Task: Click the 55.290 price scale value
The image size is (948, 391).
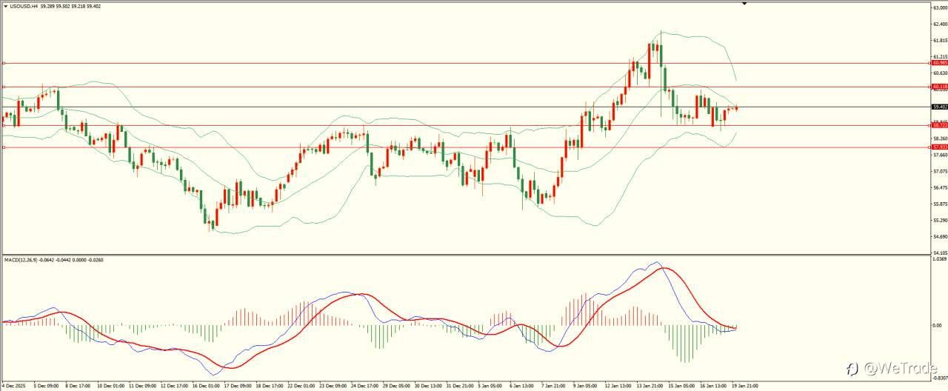Action: coord(939,221)
